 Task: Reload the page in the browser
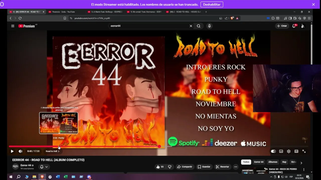tap(20, 18)
